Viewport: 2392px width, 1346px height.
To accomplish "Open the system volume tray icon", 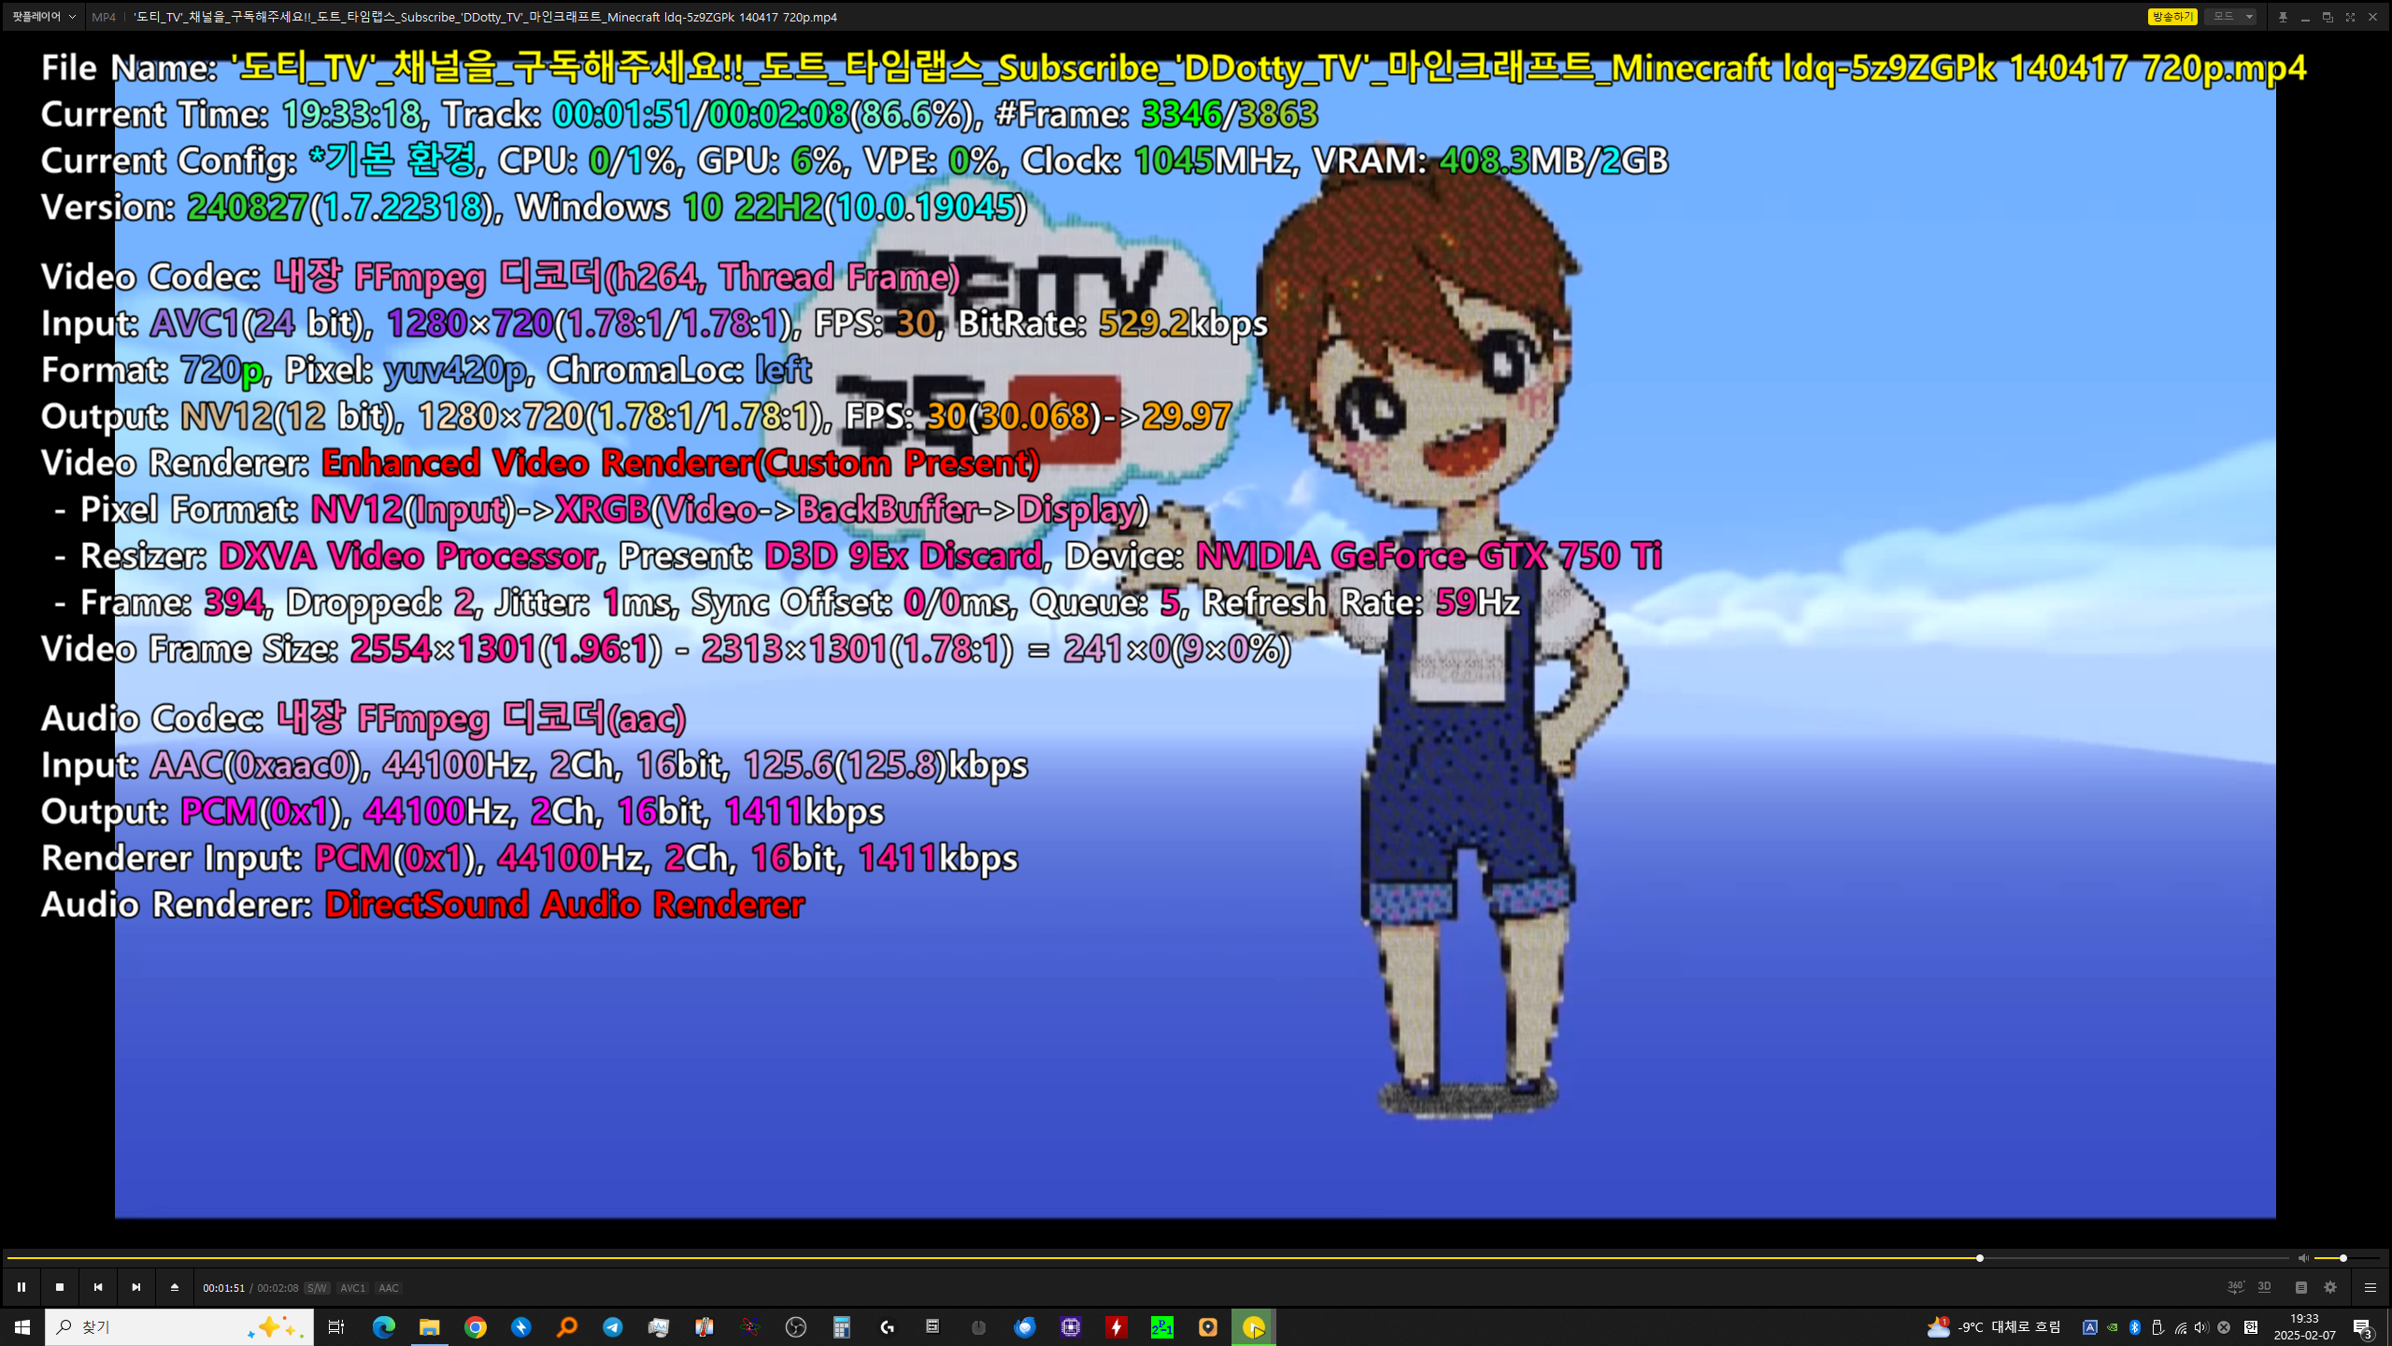I will (x=2201, y=1327).
